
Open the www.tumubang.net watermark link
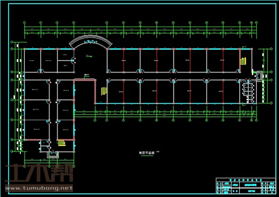(x=38, y=187)
